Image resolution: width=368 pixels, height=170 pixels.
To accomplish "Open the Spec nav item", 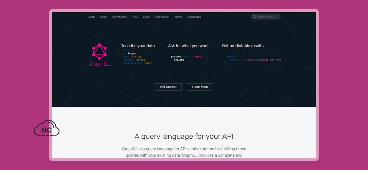I will tap(146, 17).
